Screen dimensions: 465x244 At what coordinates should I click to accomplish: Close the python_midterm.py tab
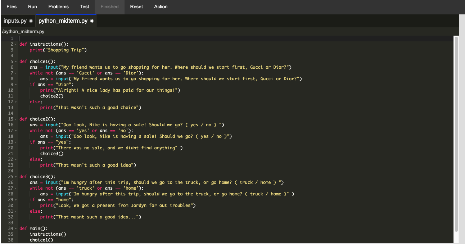pos(92,21)
